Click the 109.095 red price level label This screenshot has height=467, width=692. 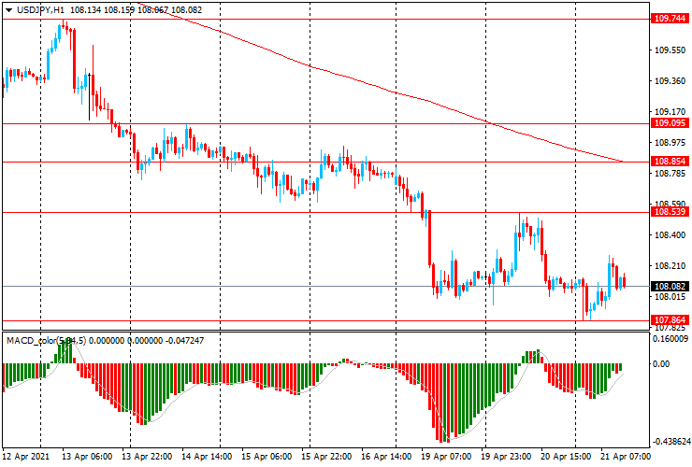point(670,123)
